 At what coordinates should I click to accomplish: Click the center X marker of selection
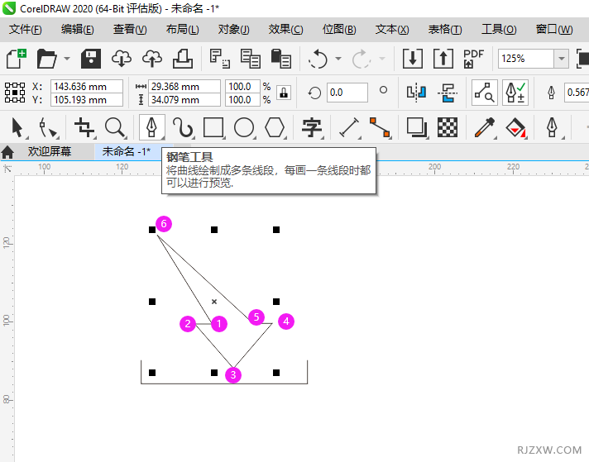pyautogui.click(x=214, y=302)
